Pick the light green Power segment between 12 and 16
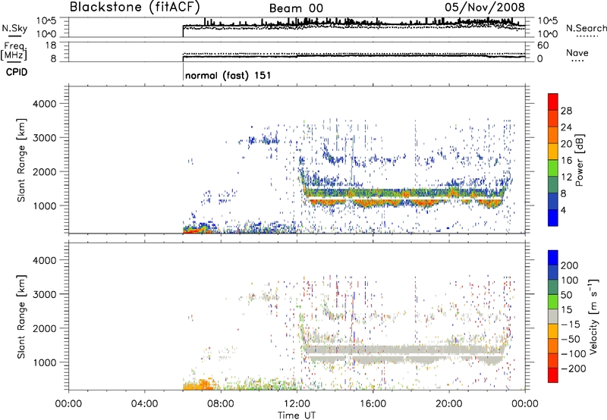 pos(553,168)
